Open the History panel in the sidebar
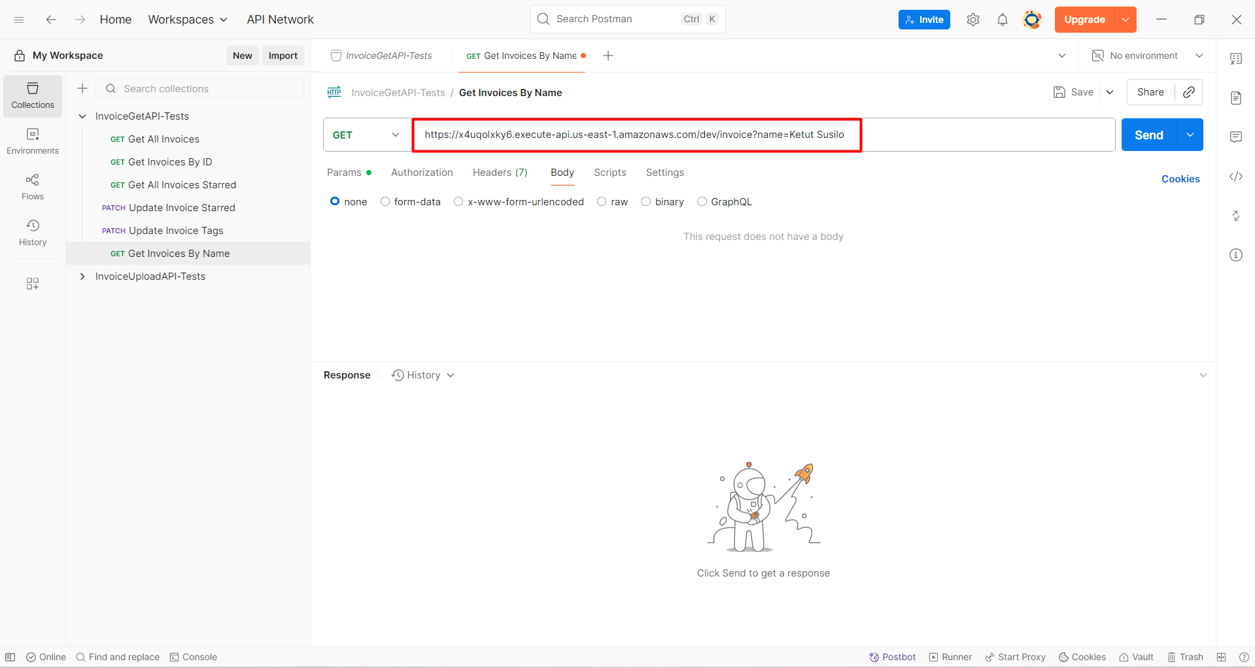1255x668 pixels. click(x=32, y=232)
